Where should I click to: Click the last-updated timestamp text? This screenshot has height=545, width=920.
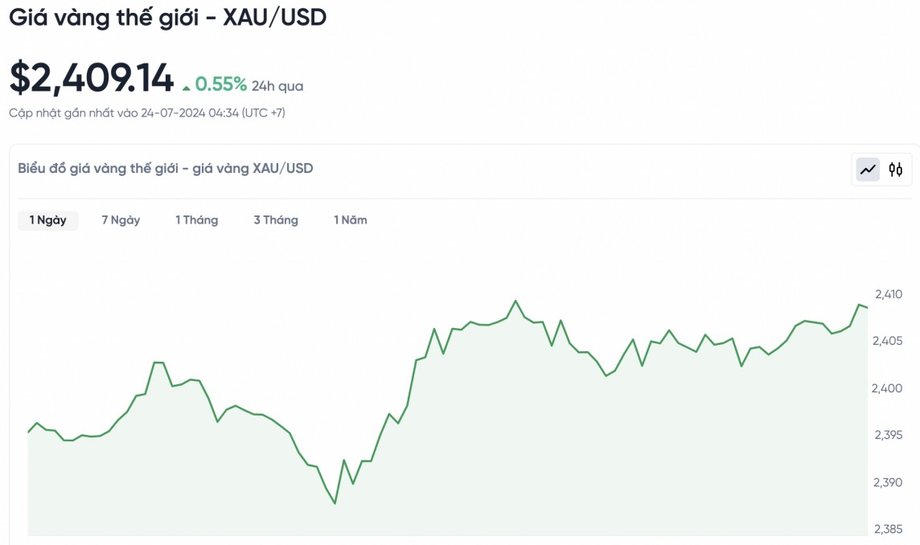click(147, 113)
